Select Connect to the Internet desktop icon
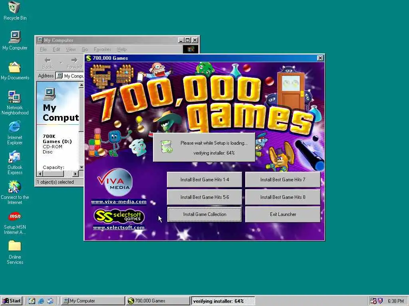Screen dimensions: 409x306 (15, 192)
